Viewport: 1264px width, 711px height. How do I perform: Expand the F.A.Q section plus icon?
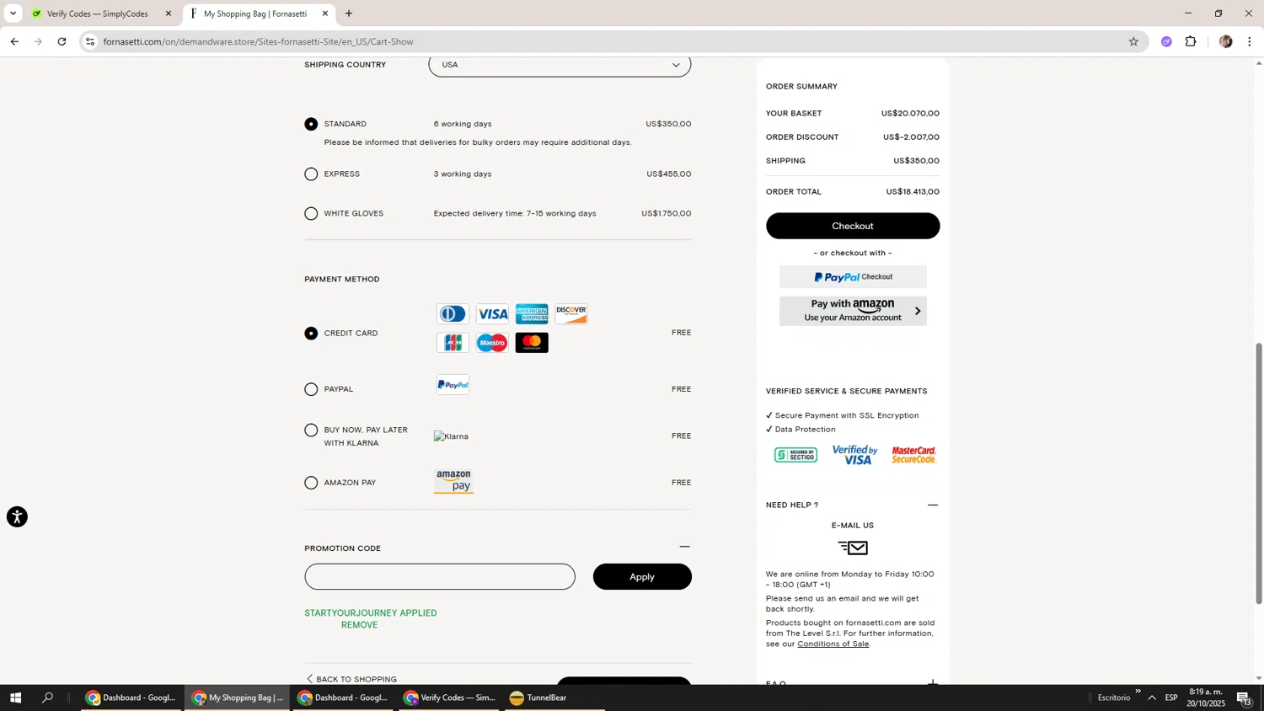click(x=933, y=682)
